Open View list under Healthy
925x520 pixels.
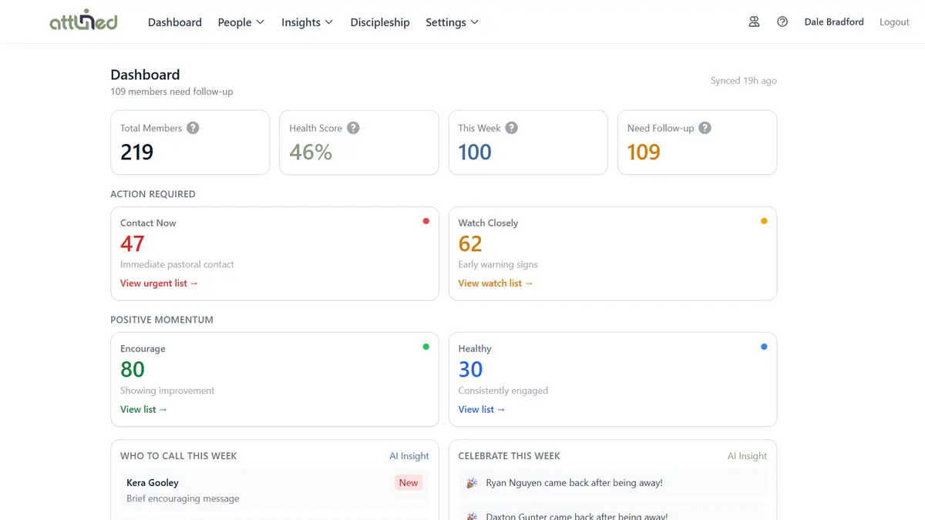pyautogui.click(x=482, y=410)
